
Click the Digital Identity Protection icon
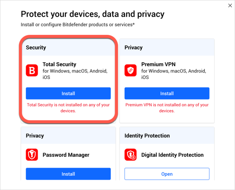coord(131,155)
